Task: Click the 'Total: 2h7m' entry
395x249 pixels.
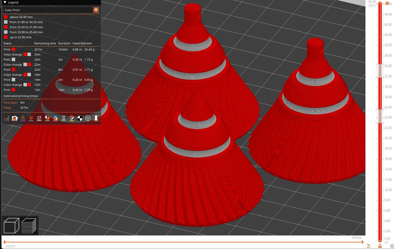Action: (x=16, y=107)
